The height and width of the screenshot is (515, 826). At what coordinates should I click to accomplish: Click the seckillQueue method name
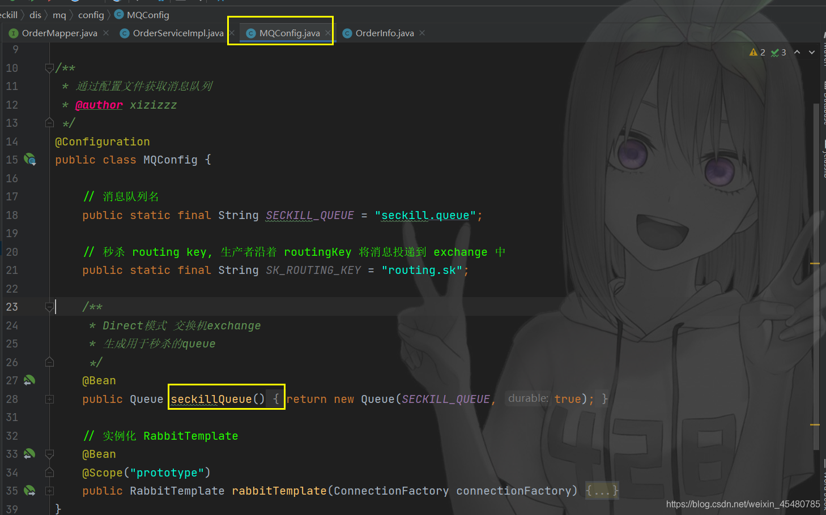point(211,399)
